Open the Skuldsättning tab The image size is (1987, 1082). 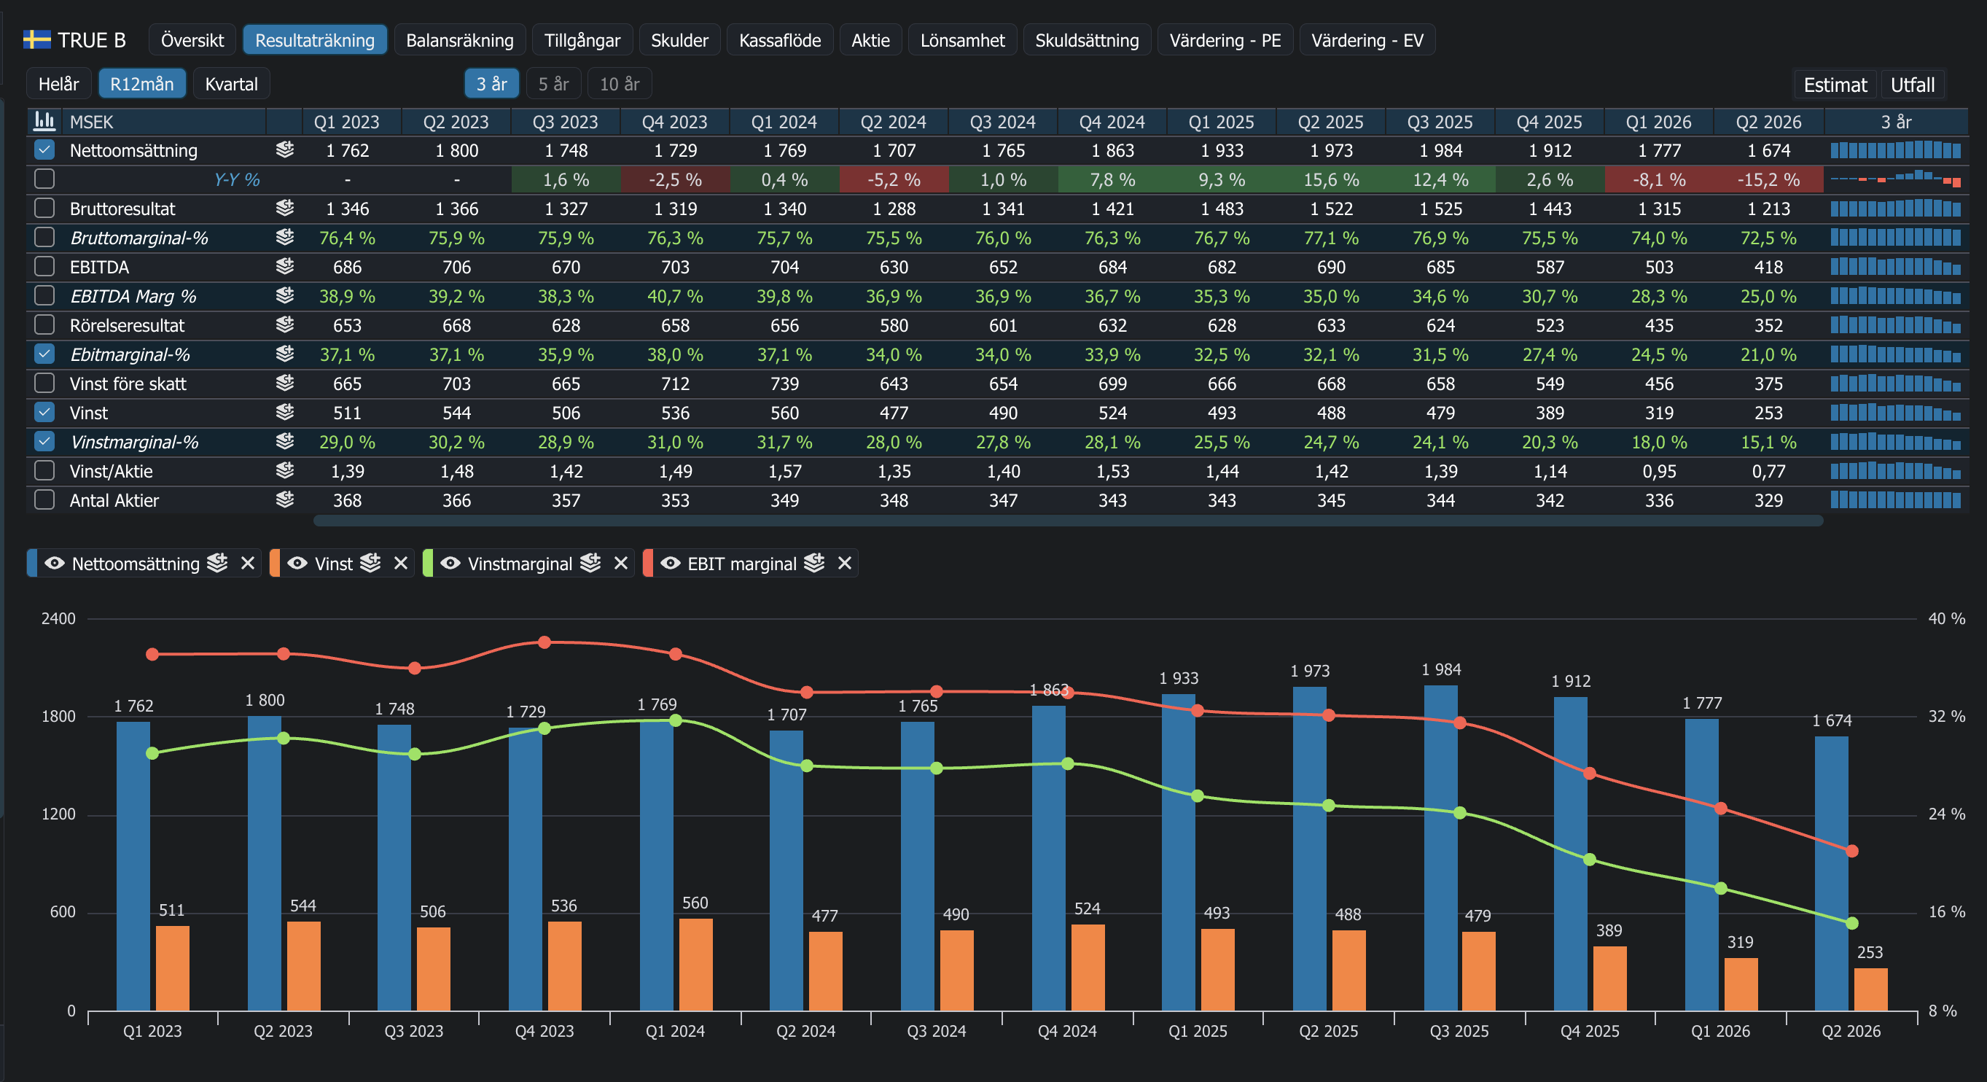[x=1087, y=40]
